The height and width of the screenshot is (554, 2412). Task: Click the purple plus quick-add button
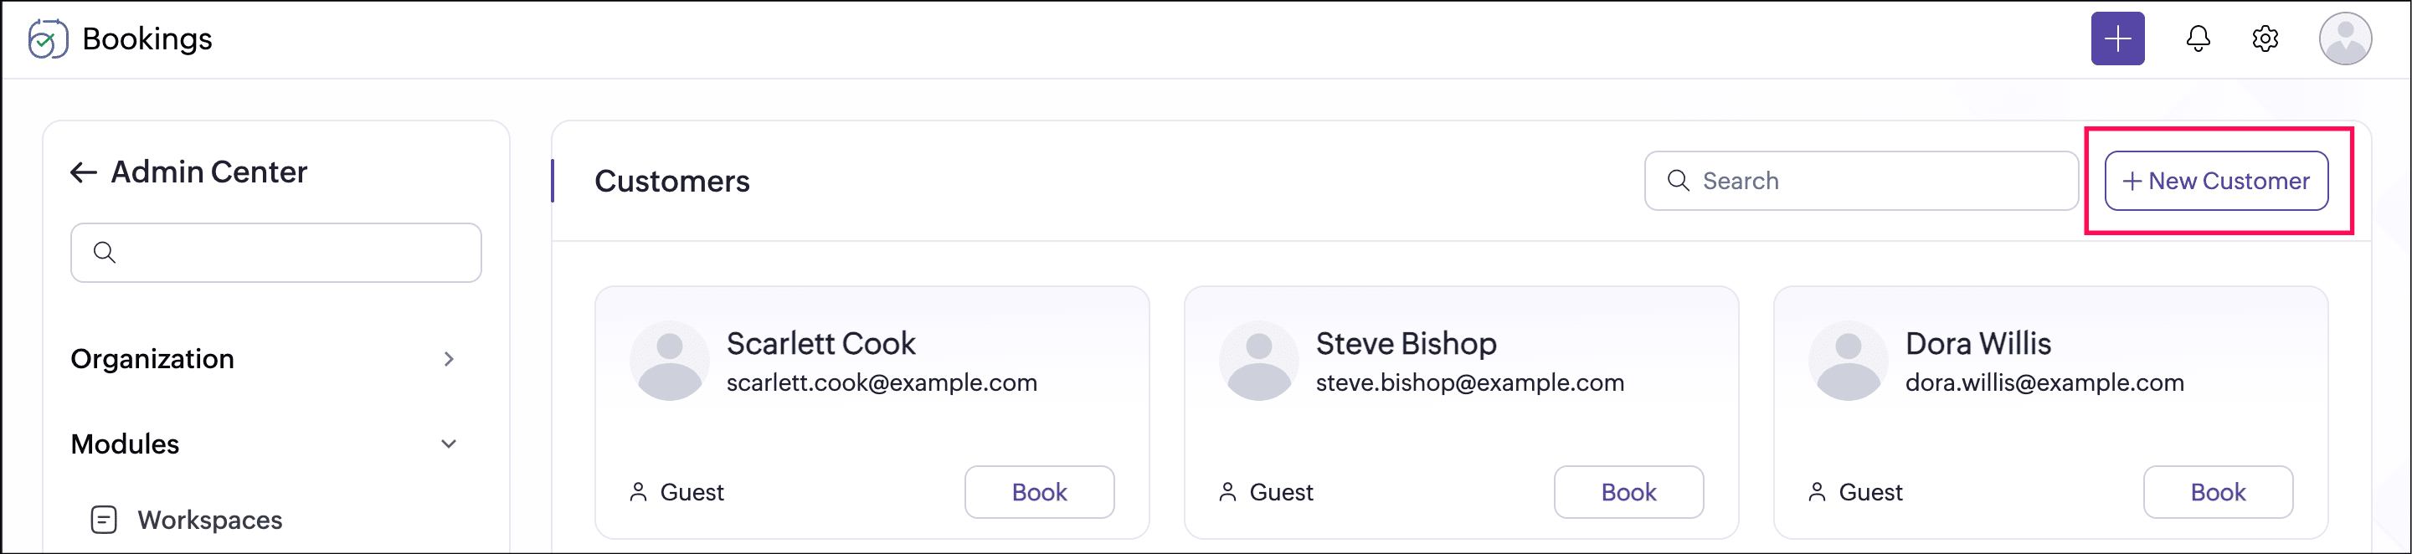(x=2117, y=38)
